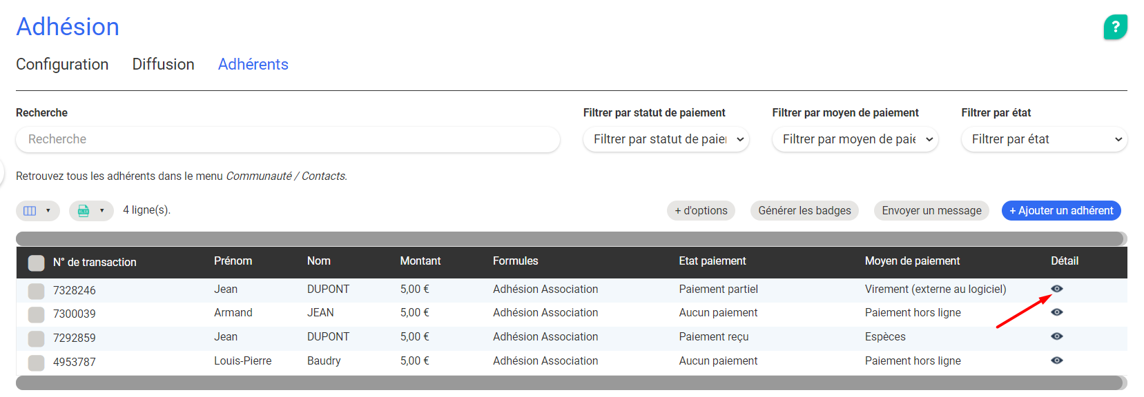Click transaction number 4953787
Image resolution: width=1144 pixels, height=397 pixels.
point(75,363)
